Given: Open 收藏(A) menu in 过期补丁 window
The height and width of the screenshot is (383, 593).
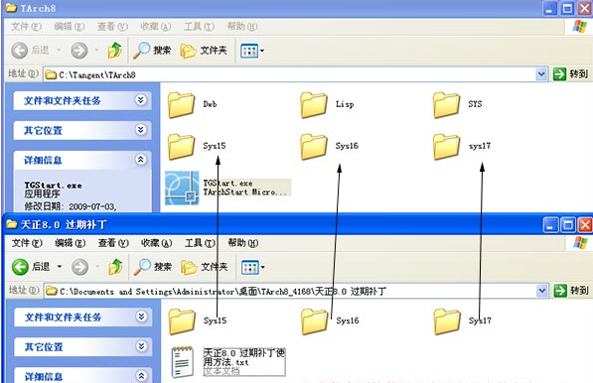Looking at the screenshot, I should click(x=156, y=243).
